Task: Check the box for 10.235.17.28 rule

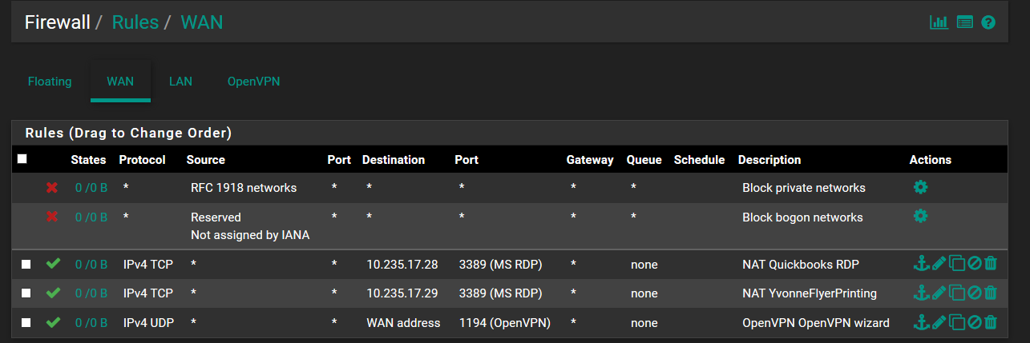Action: point(26,264)
